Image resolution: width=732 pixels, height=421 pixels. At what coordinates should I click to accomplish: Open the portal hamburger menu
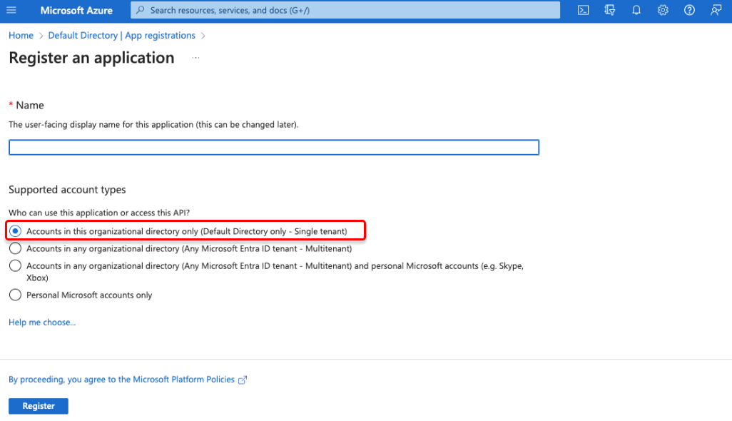point(11,10)
